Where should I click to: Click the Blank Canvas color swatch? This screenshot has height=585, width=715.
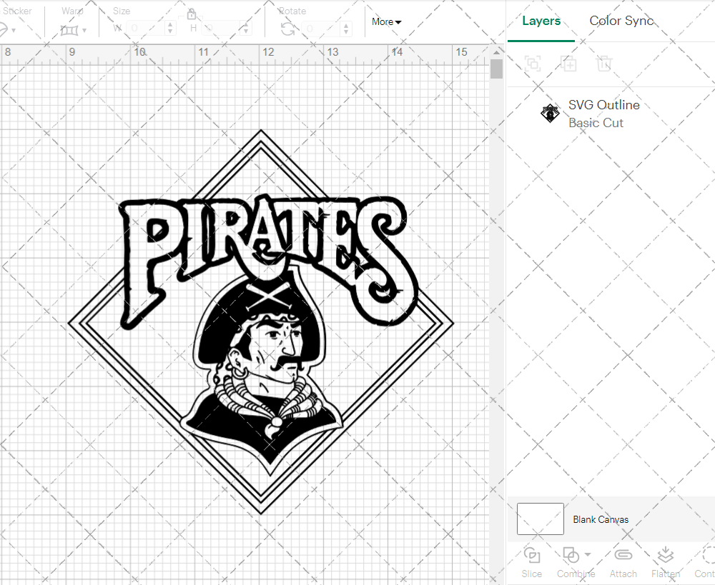[541, 519]
